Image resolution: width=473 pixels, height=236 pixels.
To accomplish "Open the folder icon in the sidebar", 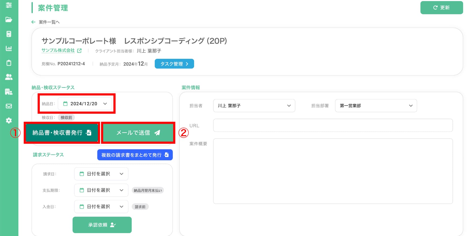I will pyautogui.click(x=9, y=19).
